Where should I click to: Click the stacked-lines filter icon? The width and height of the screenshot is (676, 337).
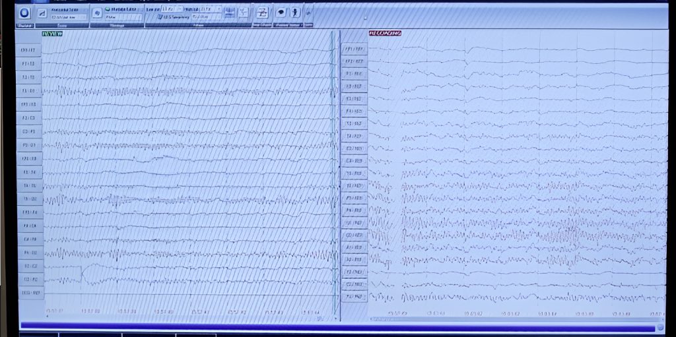[x=230, y=13]
